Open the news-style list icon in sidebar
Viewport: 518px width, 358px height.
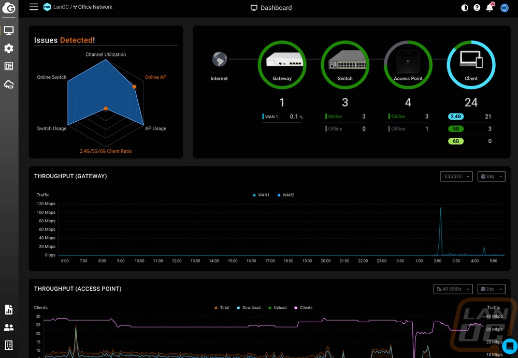click(9, 66)
